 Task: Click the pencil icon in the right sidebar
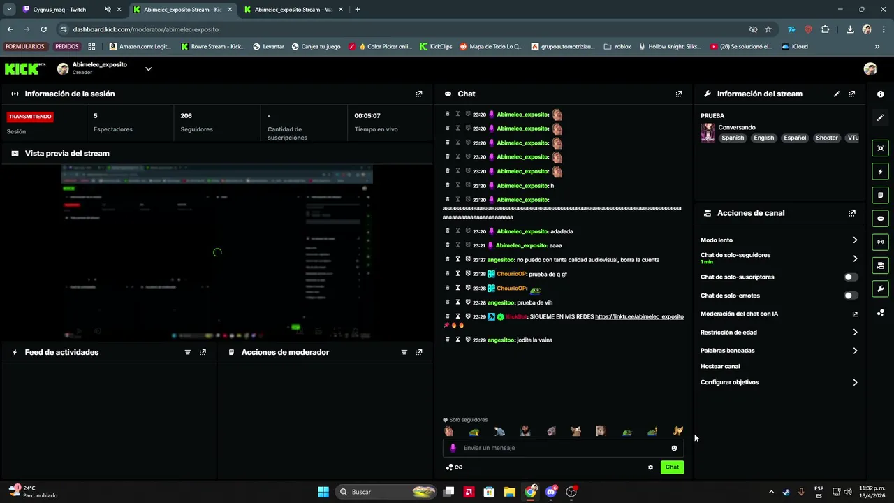pos(881,117)
